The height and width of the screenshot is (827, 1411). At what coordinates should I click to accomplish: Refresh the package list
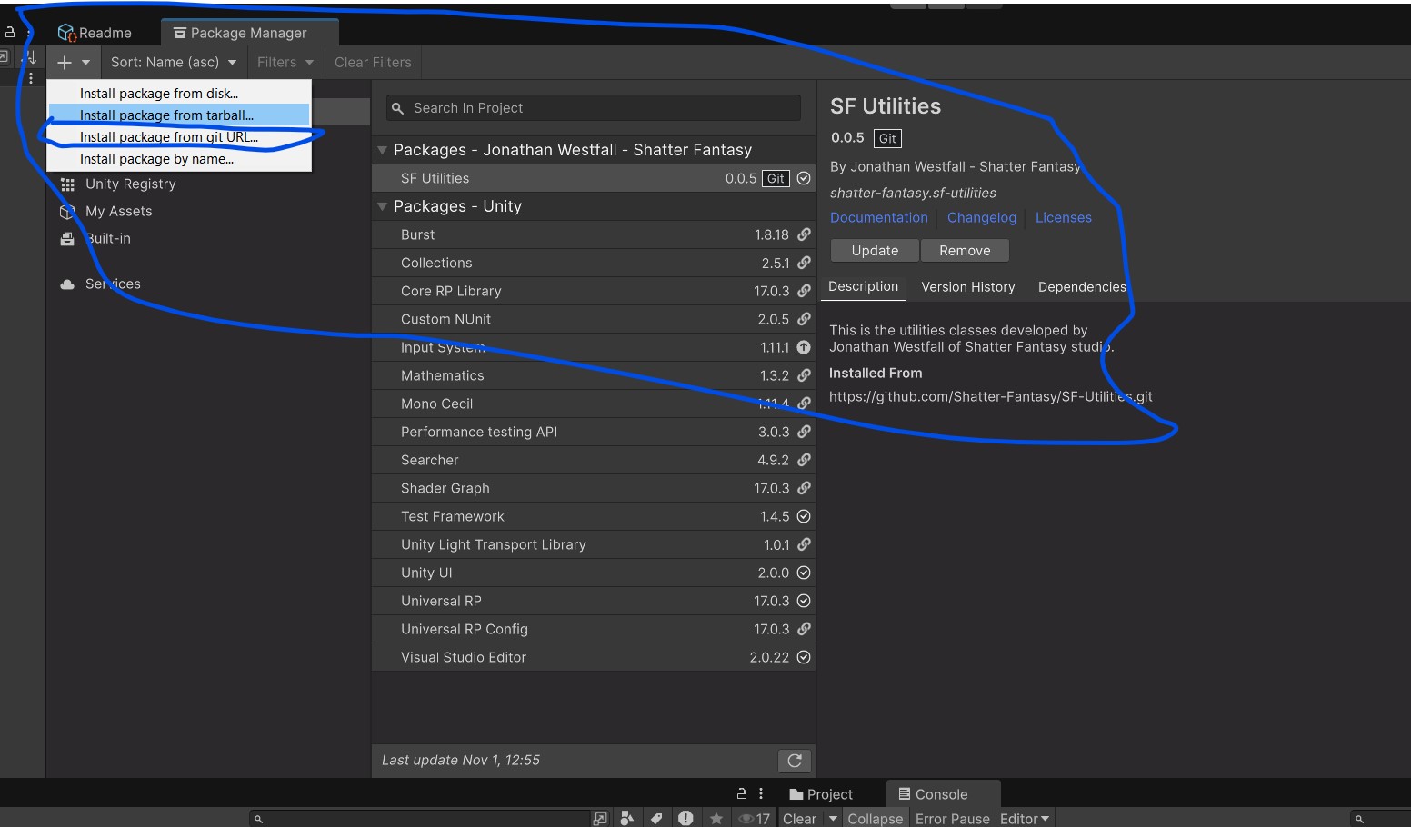tap(795, 761)
